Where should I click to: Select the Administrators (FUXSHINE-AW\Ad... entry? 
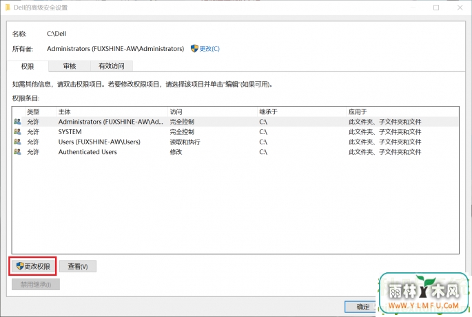pyautogui.click(x=110, y=122)
